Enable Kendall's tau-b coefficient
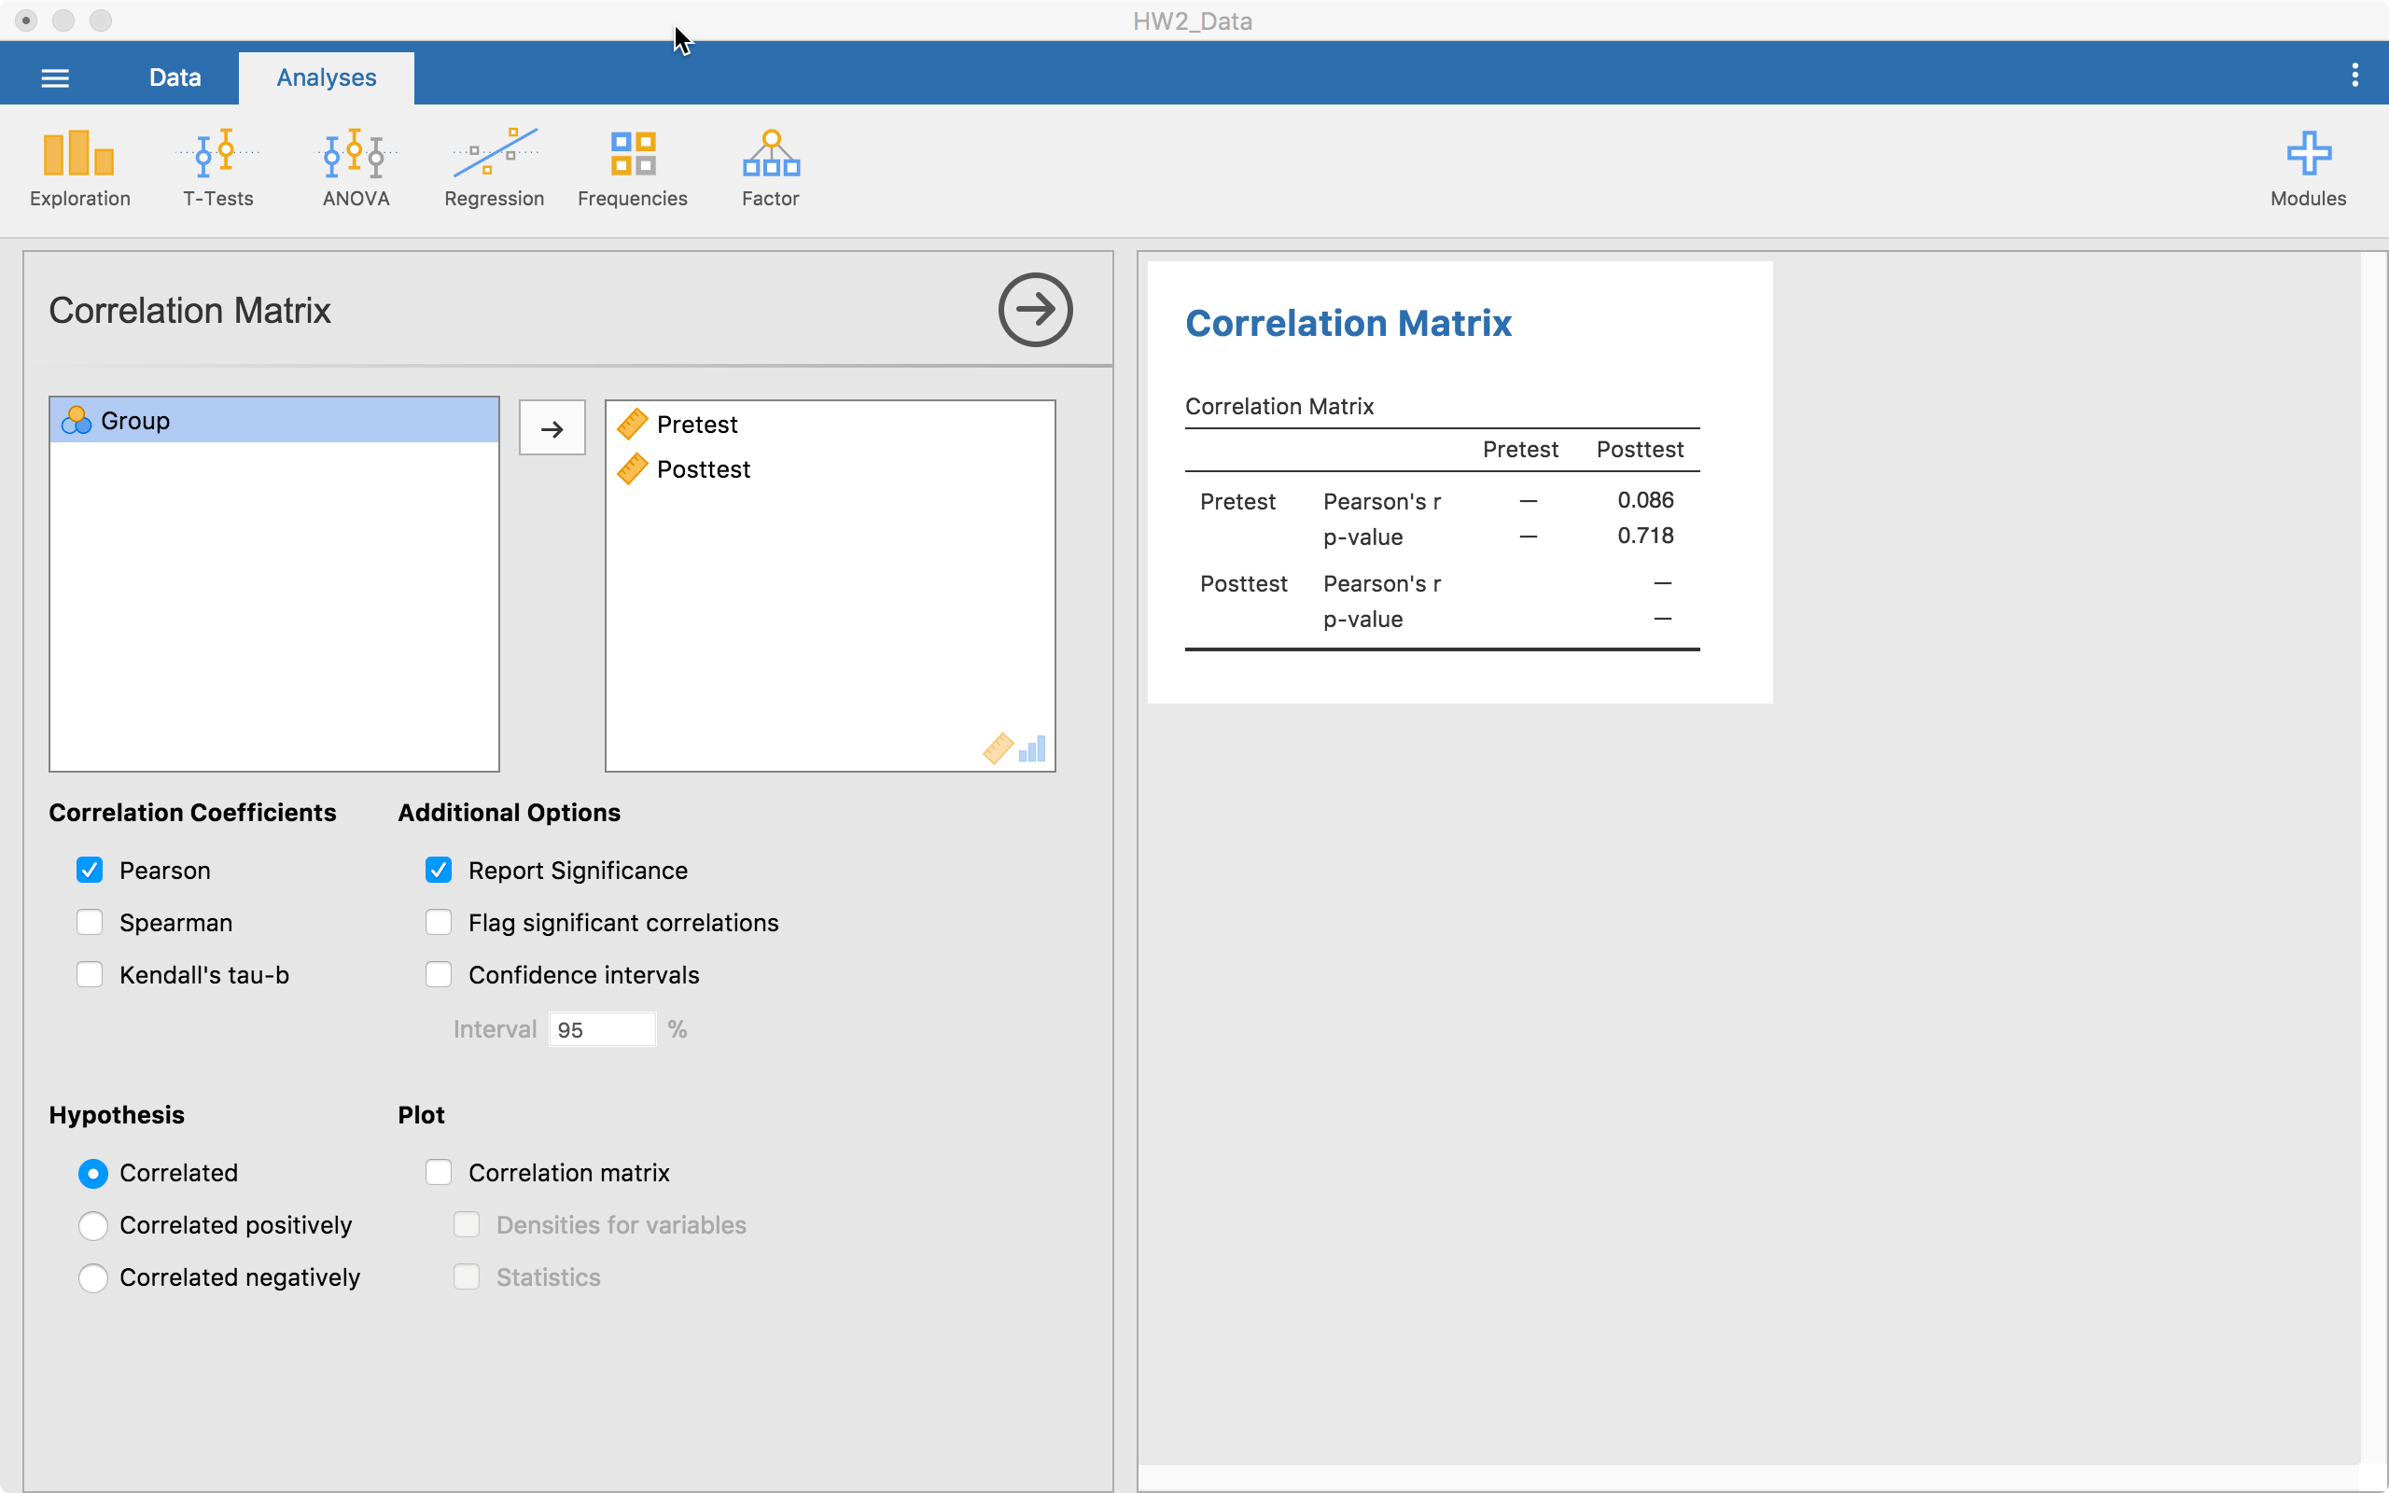 click(90, 974)
